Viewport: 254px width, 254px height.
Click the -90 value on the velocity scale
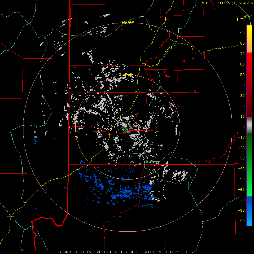(241, 221)
